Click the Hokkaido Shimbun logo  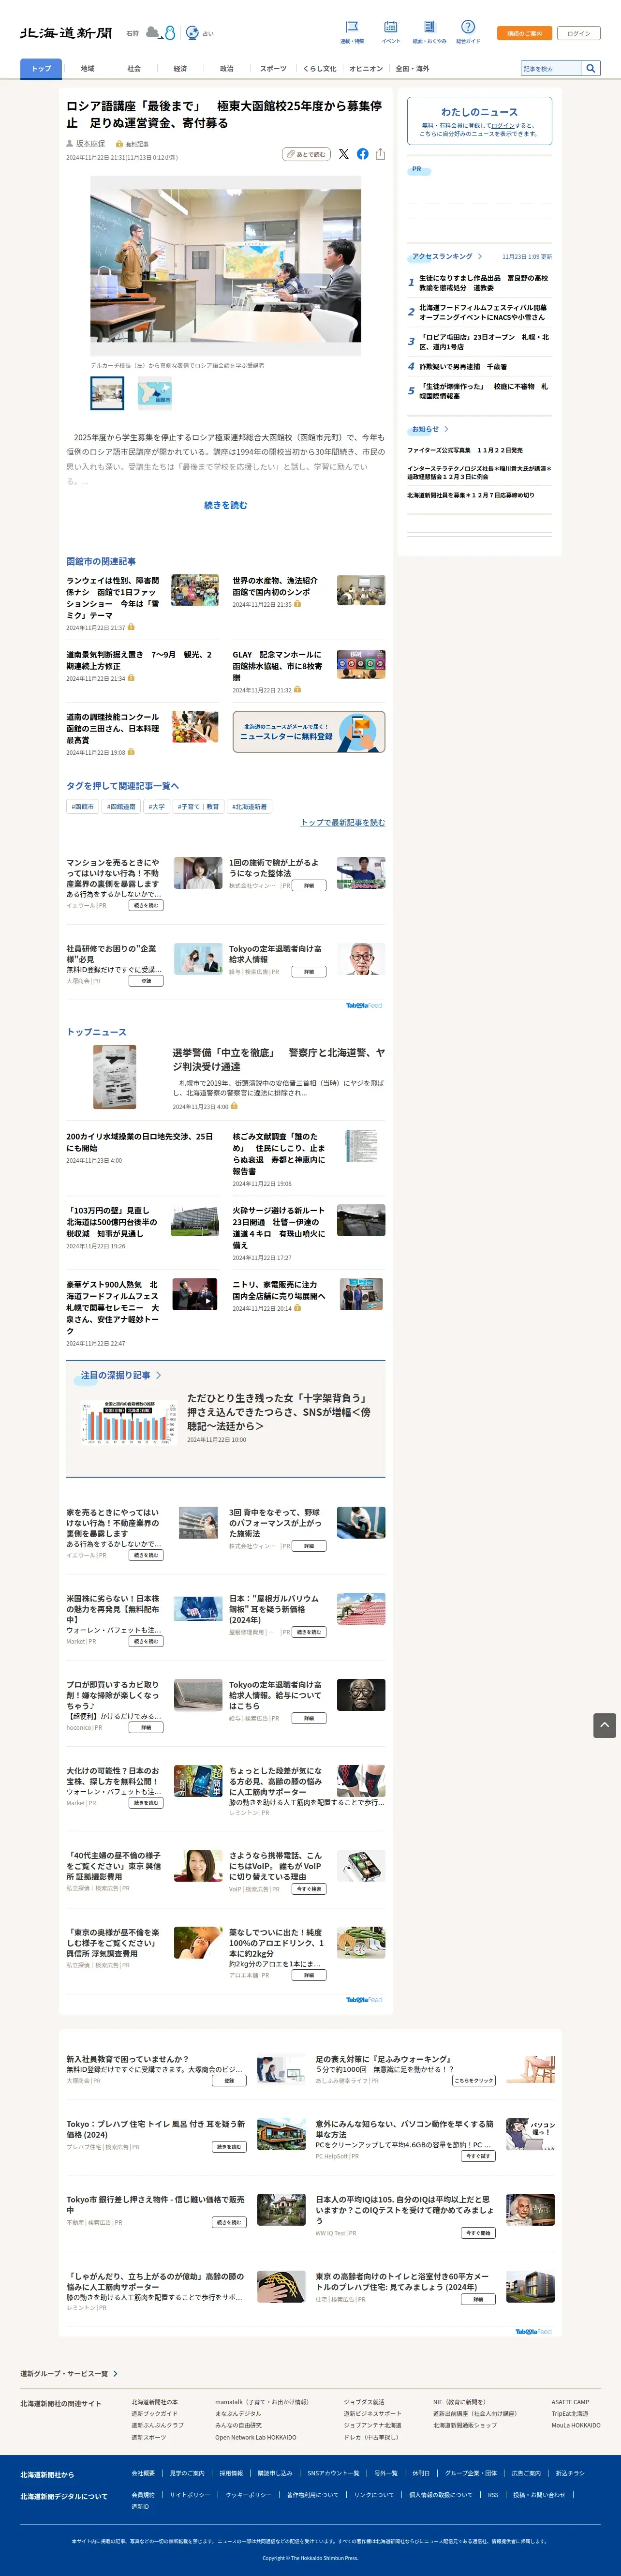[x=66, y=33]
